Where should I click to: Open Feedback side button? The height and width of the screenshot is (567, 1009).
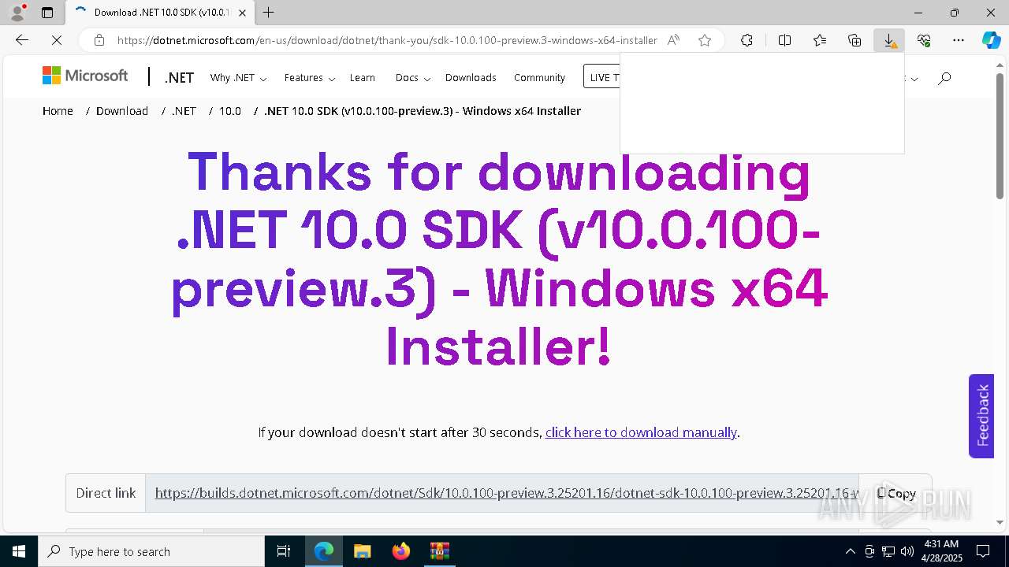[981, 416]
